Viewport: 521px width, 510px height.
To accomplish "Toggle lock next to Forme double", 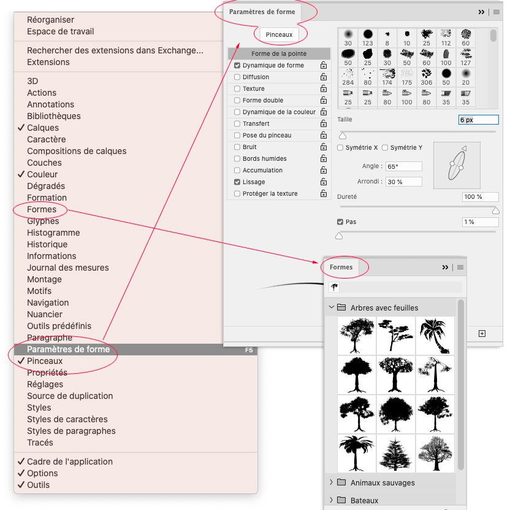I will pos(324,100).
